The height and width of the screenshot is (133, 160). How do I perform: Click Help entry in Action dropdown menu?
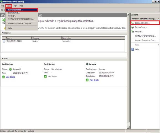[22, 28]
